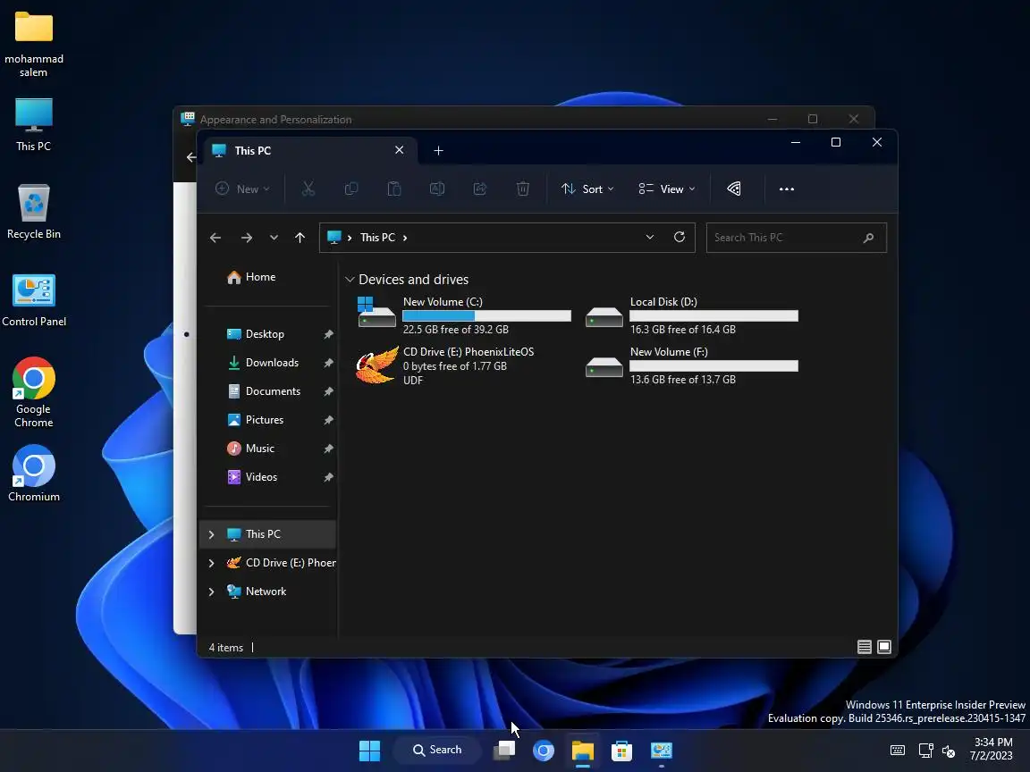Open recent locations dropdown chevron
1030x772 pixels.
pyautogui.click(x=274, y=238)
